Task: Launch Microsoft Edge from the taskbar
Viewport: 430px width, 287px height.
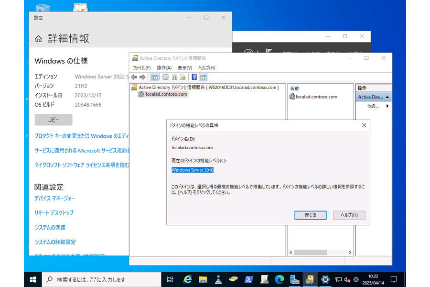Action: 279,279
